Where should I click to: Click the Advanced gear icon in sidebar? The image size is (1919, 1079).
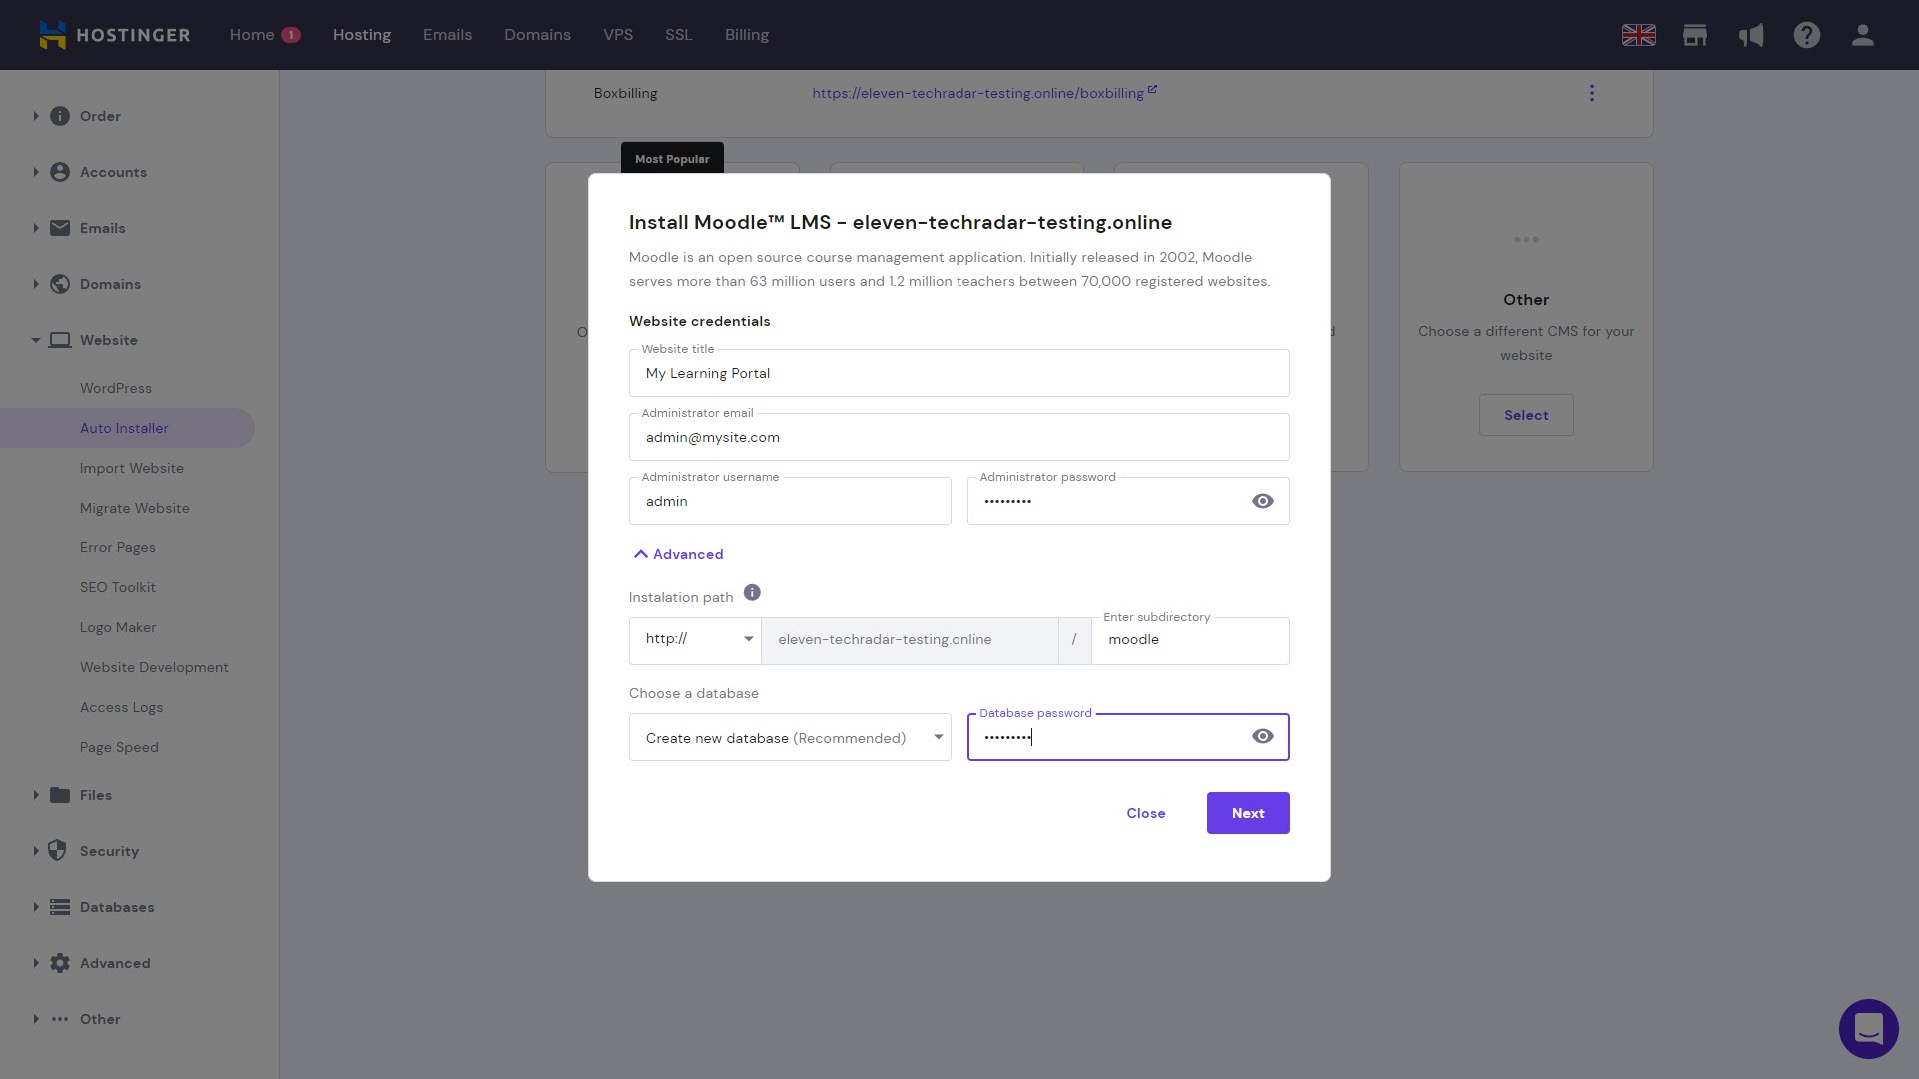[60, 963]
